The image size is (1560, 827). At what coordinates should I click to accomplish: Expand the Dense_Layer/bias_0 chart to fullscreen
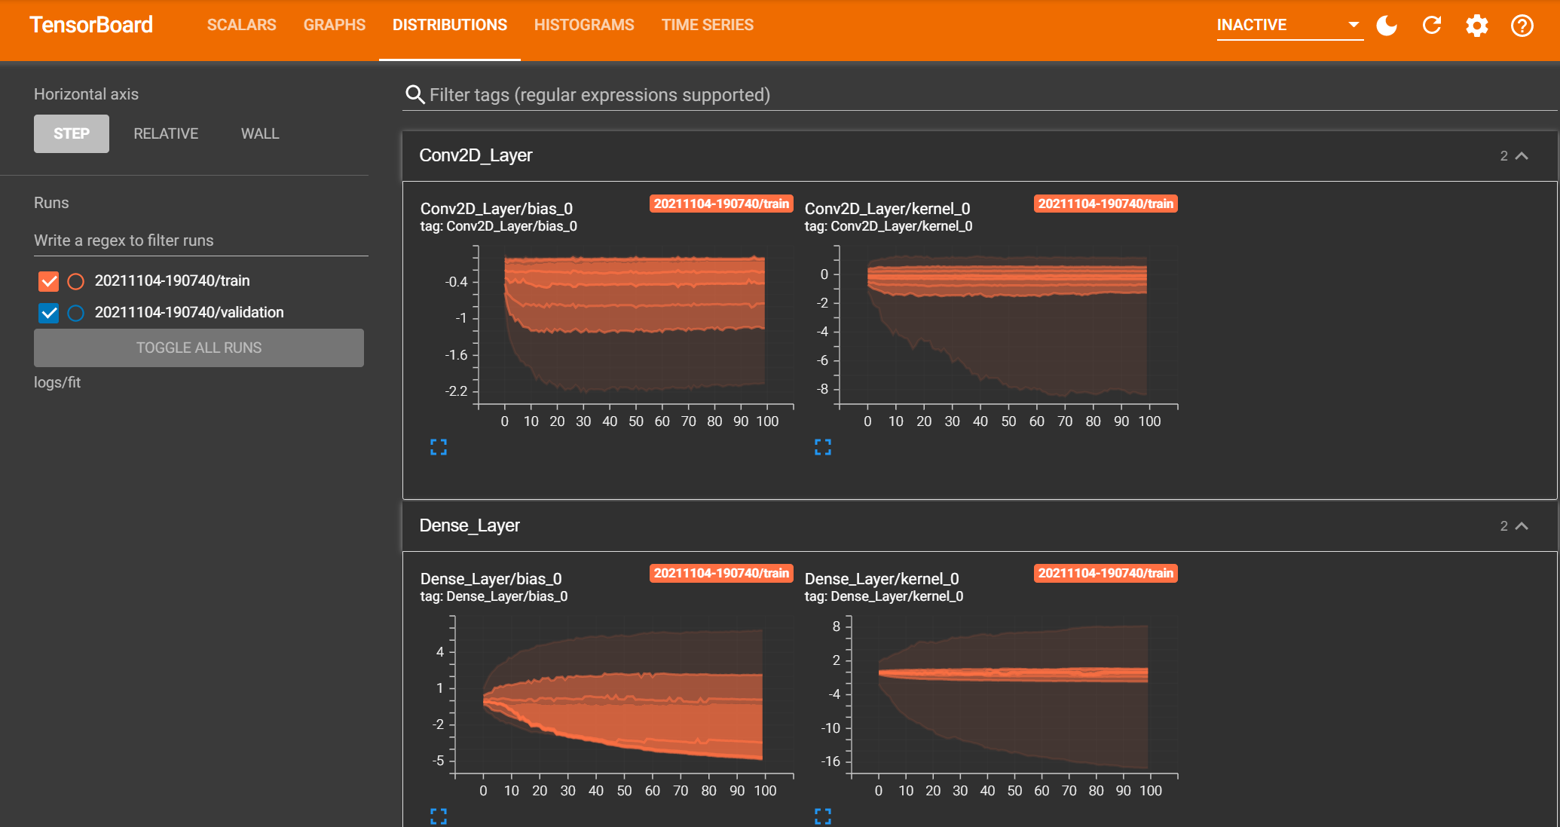click(438, 816)
